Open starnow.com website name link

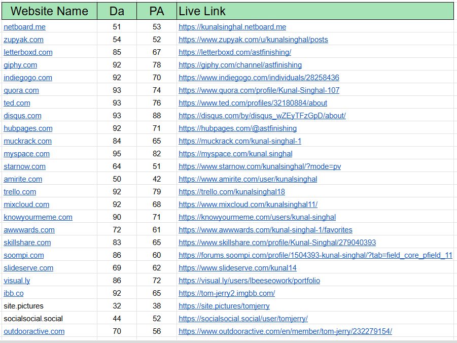(x=24, y=166)
